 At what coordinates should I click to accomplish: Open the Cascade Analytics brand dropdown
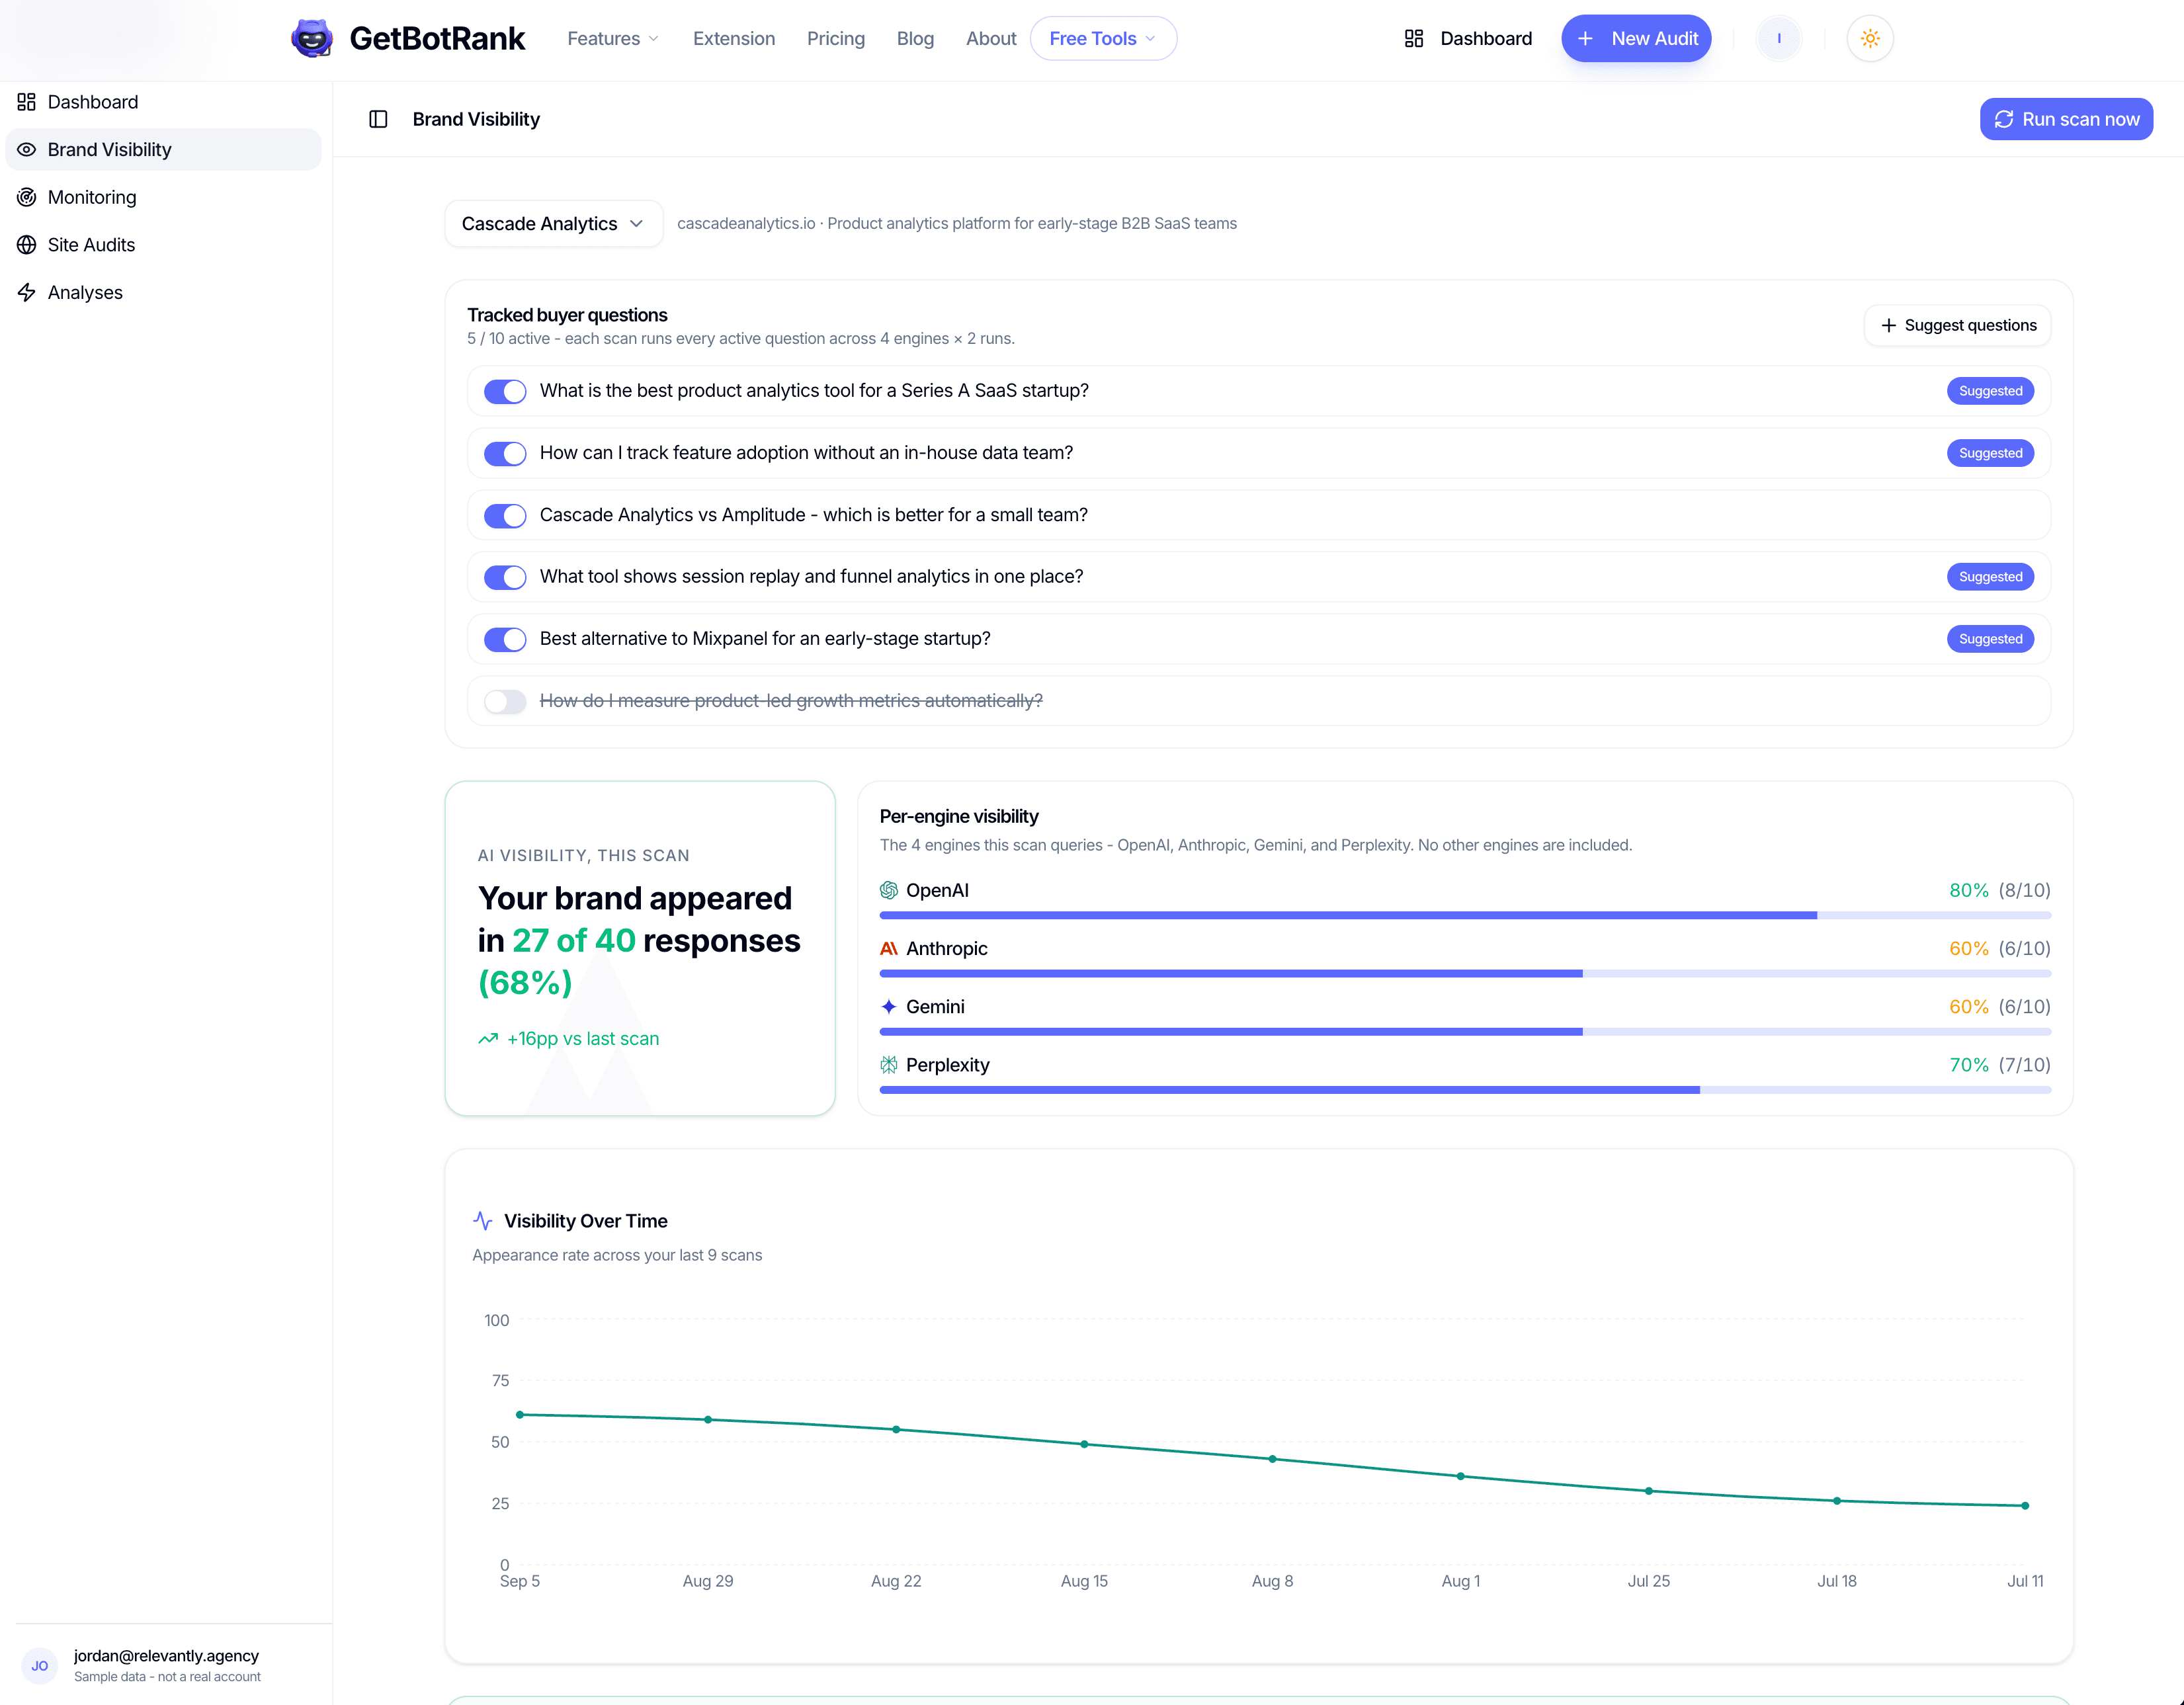pos(553,223)
